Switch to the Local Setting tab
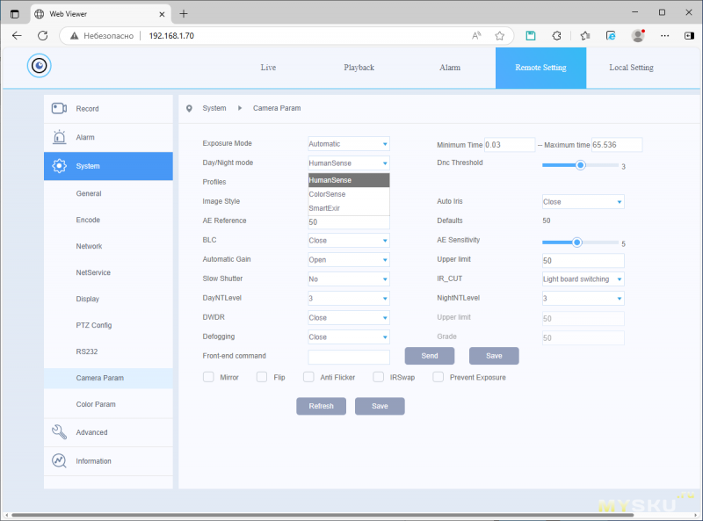Image resolution: width=703 pixels, height=521 pixels. (x=631, y=68)
